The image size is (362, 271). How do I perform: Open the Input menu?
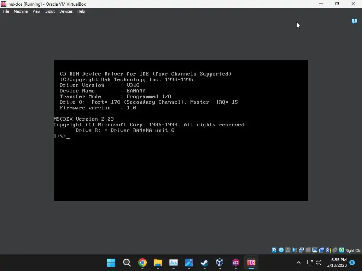point(50,11)
